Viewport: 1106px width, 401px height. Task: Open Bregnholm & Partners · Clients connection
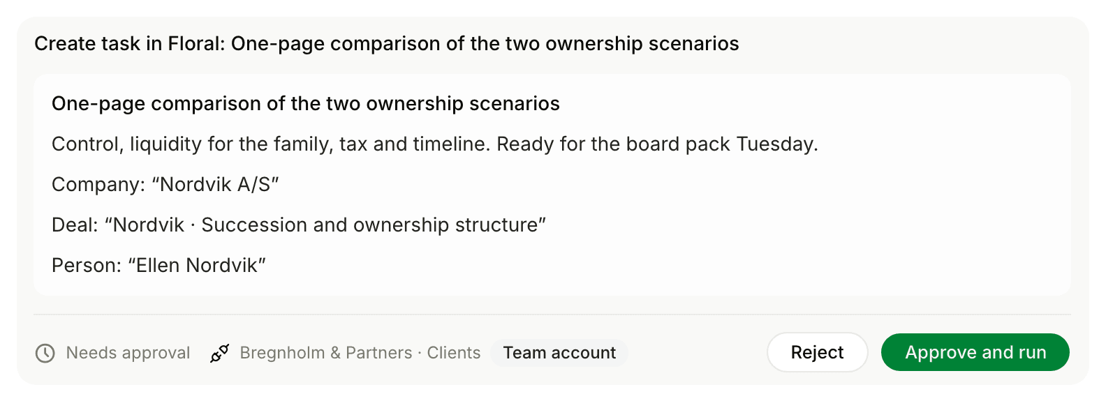coord(360,353)
